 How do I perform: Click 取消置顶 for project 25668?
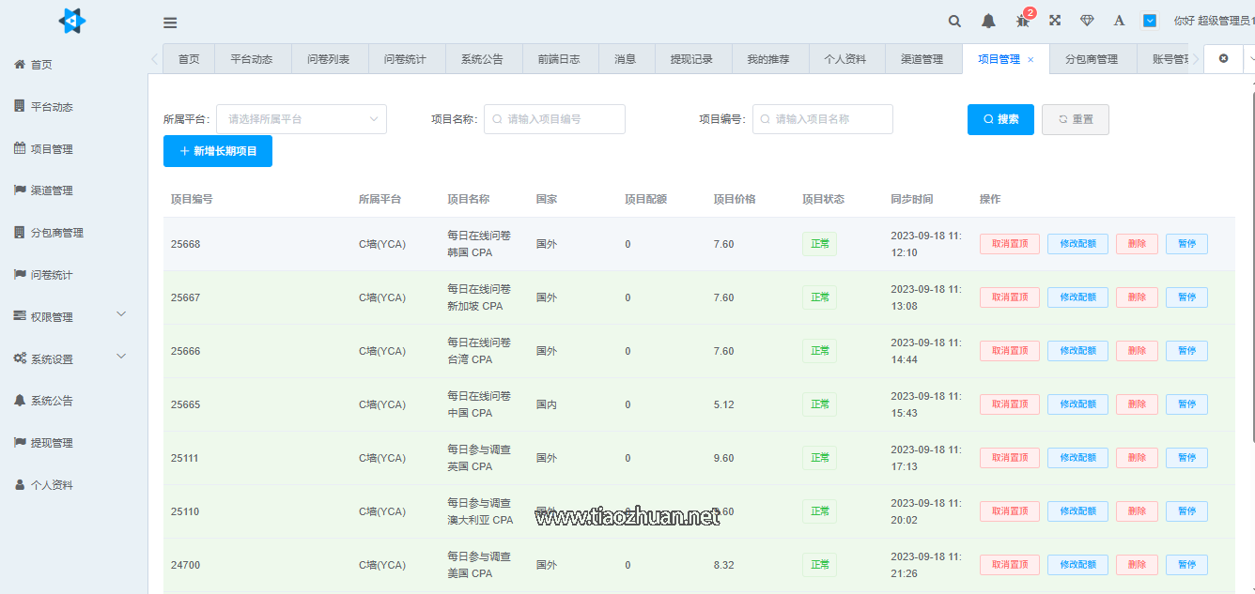pos(1009,244)
